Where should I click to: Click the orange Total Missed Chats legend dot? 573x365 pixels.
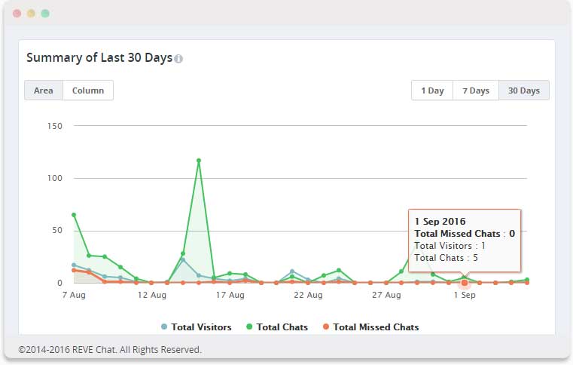point(326,327)
